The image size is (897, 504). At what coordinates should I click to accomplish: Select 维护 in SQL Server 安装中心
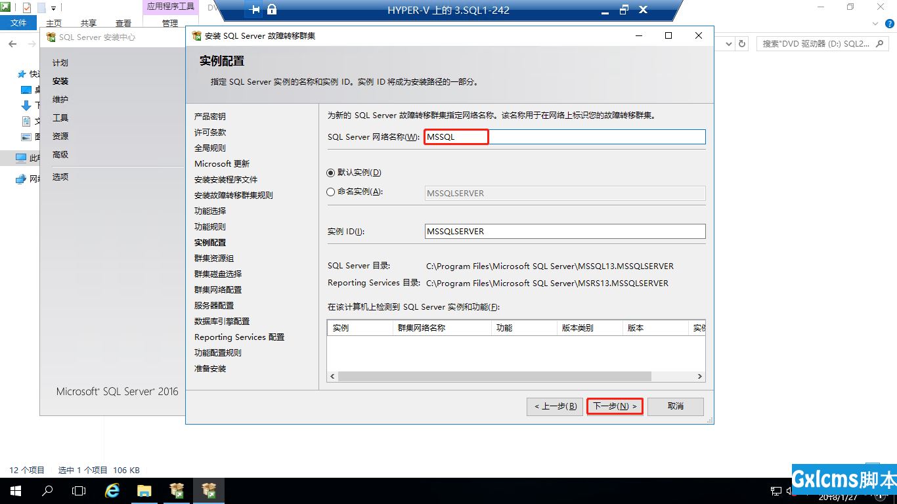coord(60,100)
